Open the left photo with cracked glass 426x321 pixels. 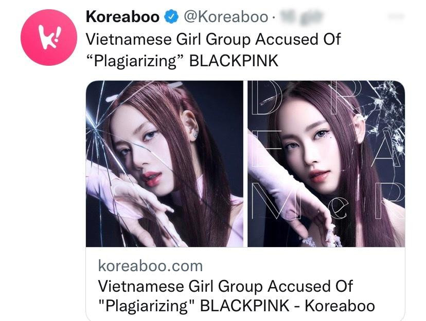(x=164, y=164)
